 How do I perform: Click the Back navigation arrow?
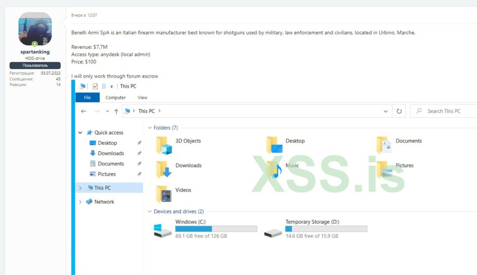(x=84, y=112)
